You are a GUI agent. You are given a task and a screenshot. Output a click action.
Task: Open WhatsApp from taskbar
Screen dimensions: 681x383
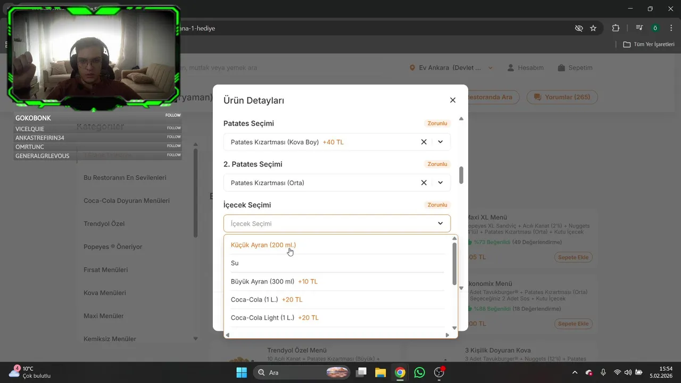(420, 372)
